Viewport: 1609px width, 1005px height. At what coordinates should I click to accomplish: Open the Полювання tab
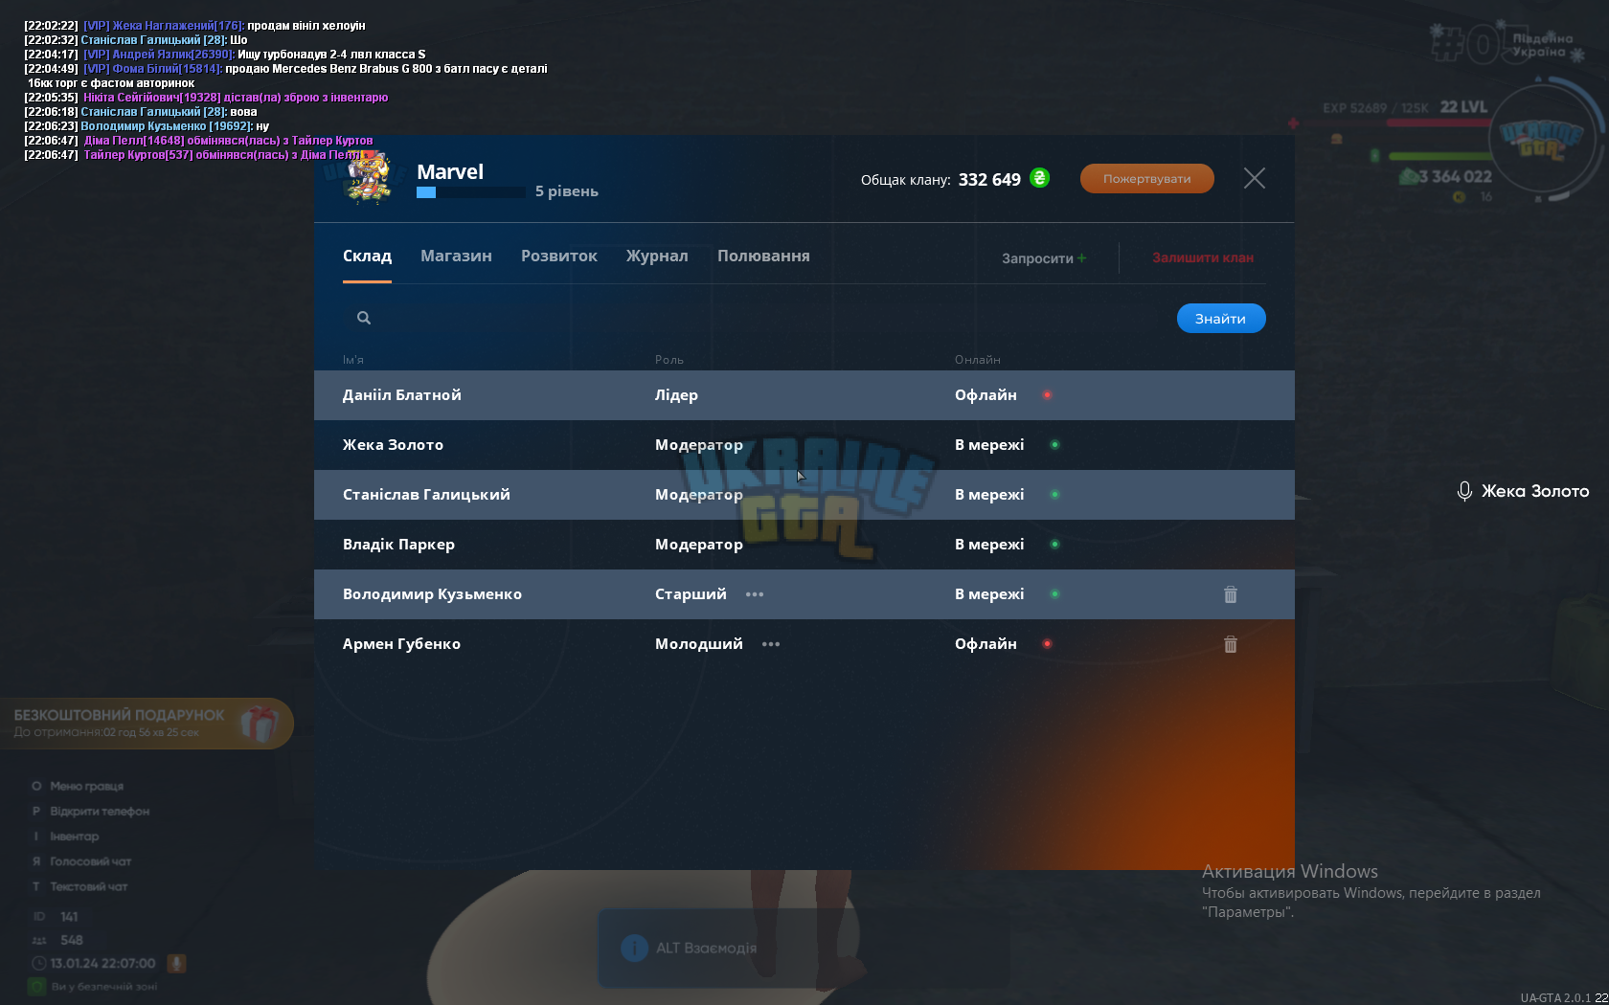click(763, 257)
